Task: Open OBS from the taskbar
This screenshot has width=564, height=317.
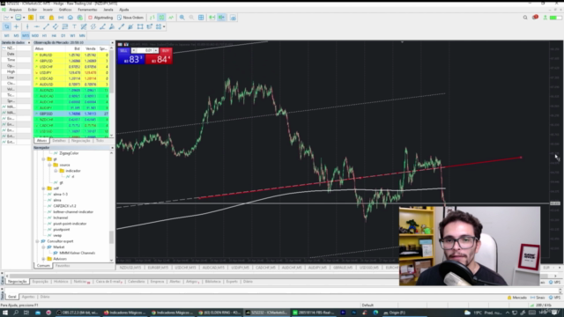Action: 78,313
